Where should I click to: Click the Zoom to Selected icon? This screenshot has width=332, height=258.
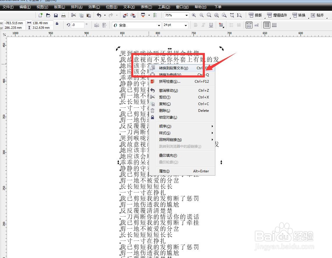(x=209, y=15)
